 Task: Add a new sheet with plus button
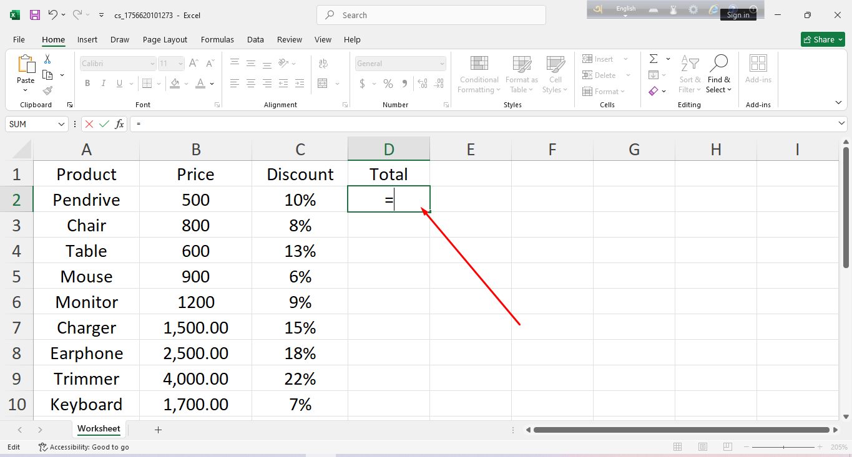pyautogui.click(x=158, y=430)
